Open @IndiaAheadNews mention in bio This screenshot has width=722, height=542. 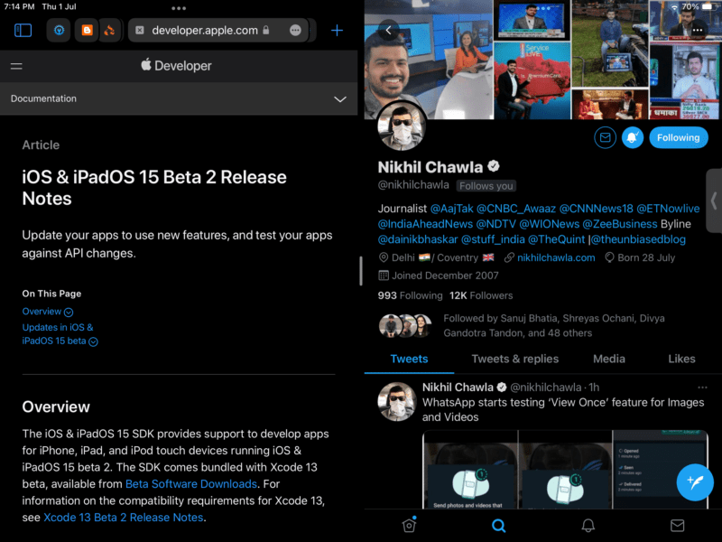[x=425, y=224]
